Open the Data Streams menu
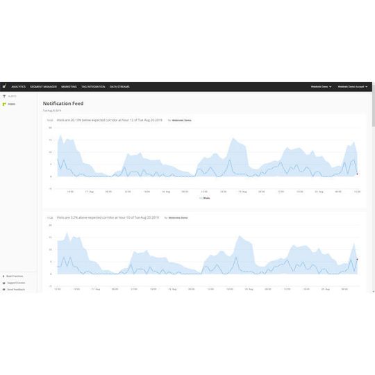Viewport: 375px width, 375px height. point(119,87)
